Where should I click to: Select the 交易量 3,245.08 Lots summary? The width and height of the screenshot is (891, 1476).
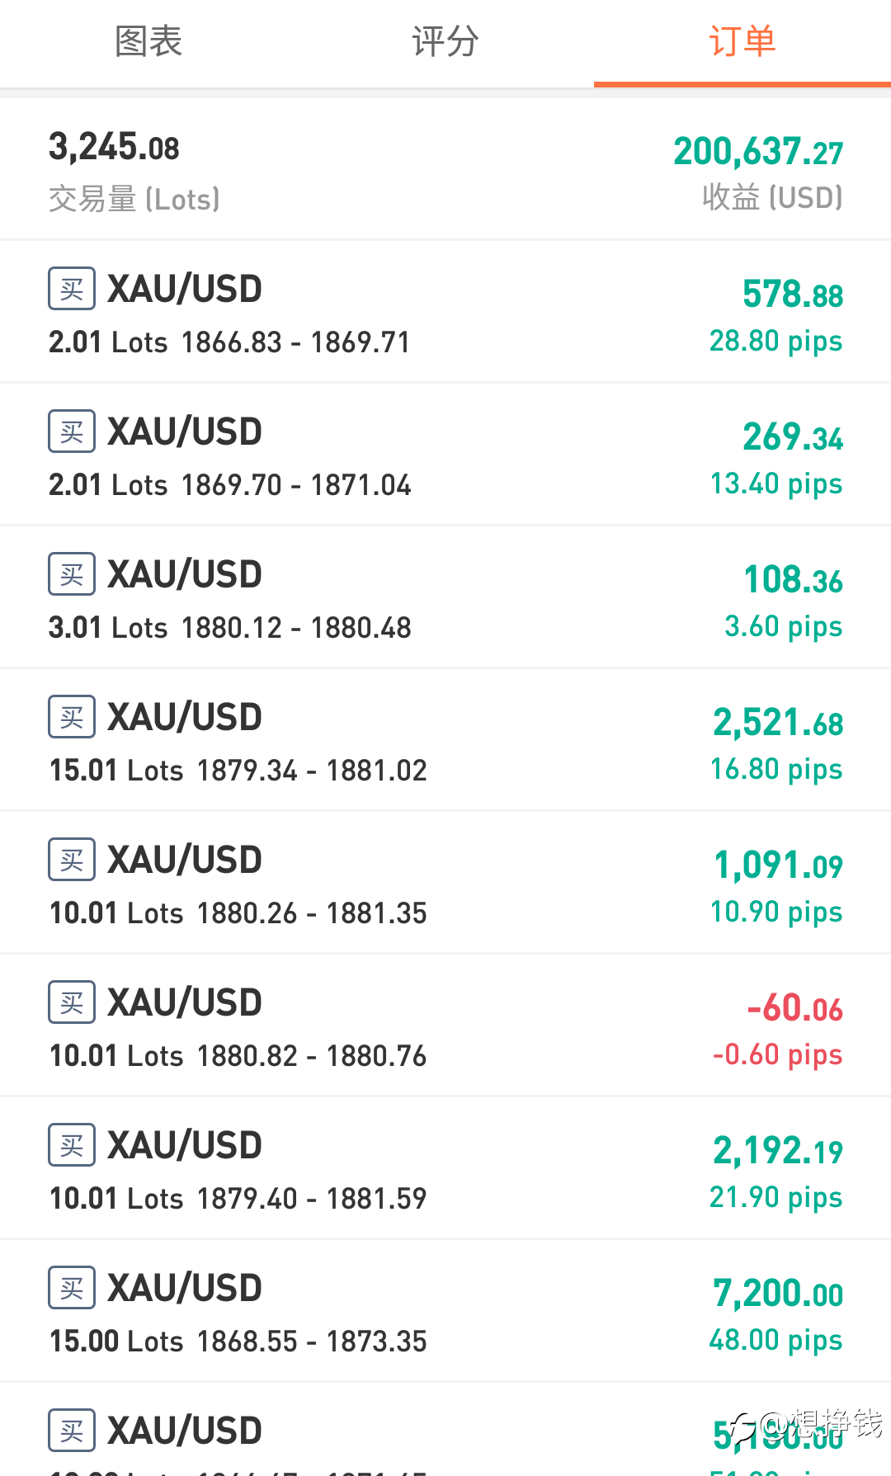(x=134, y=171)
